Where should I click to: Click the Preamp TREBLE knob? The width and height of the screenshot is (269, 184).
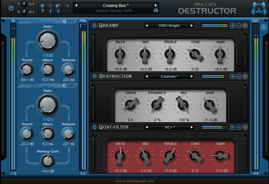click(170, 54)
